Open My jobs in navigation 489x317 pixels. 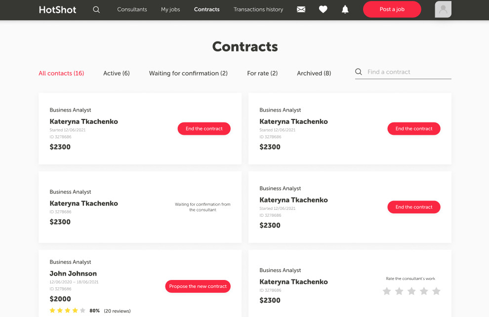click(170, 9)
